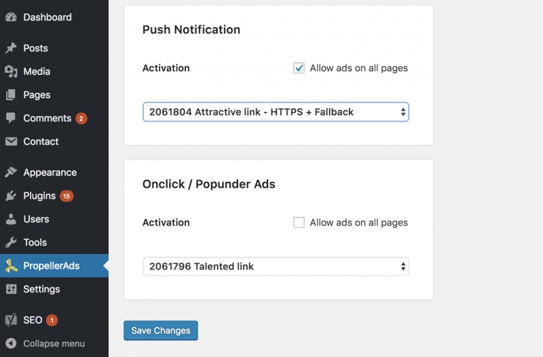Click the Media library icon

(x=11, y=72)
